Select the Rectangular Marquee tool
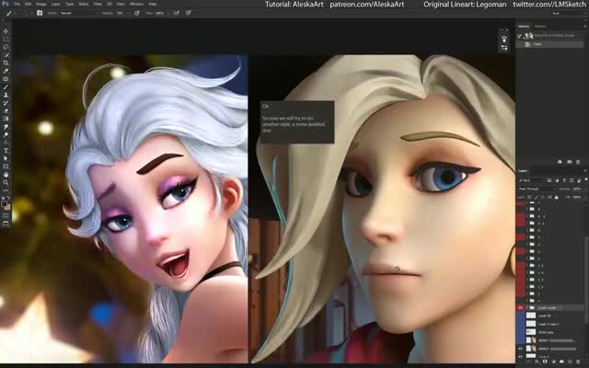 coord(6,39)
